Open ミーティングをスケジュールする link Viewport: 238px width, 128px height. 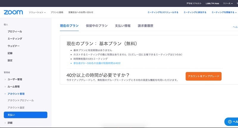click(163, 12)
